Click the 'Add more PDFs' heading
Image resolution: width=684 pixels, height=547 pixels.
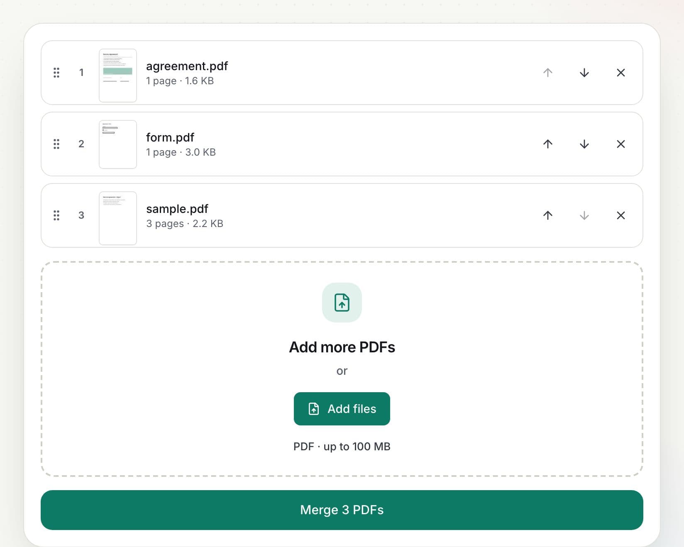click(x=342, y=347)
